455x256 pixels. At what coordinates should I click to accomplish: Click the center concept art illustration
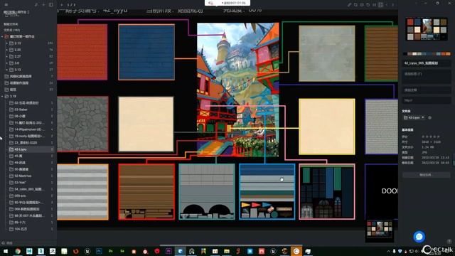[x=238, y=90]
